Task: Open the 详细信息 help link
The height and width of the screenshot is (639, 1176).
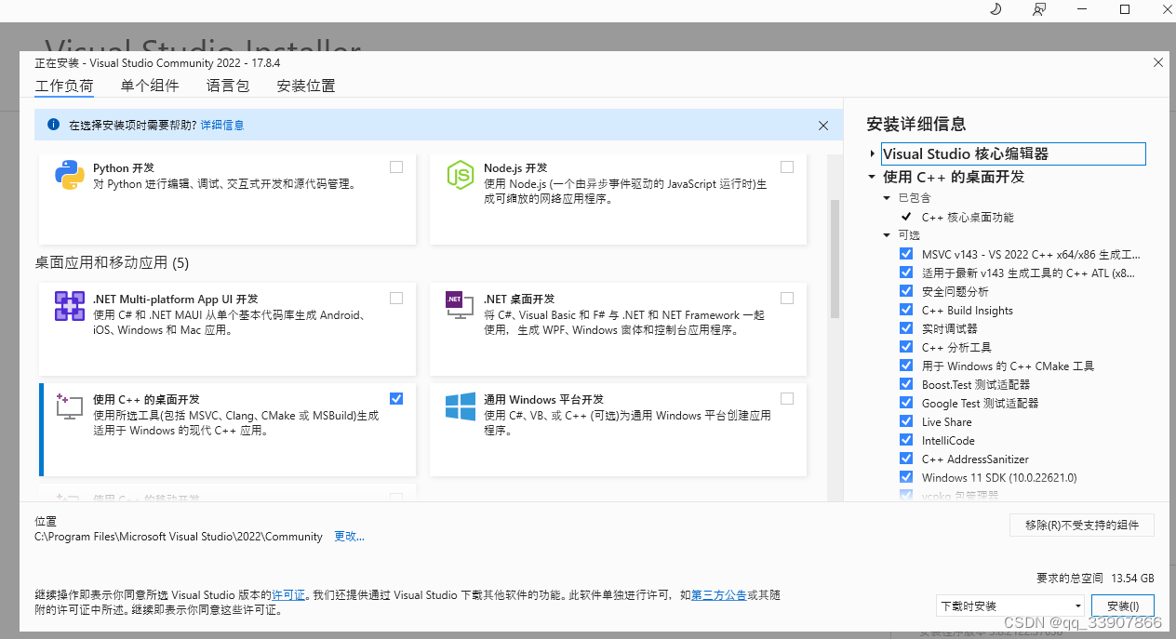Action: click(224, 124)
